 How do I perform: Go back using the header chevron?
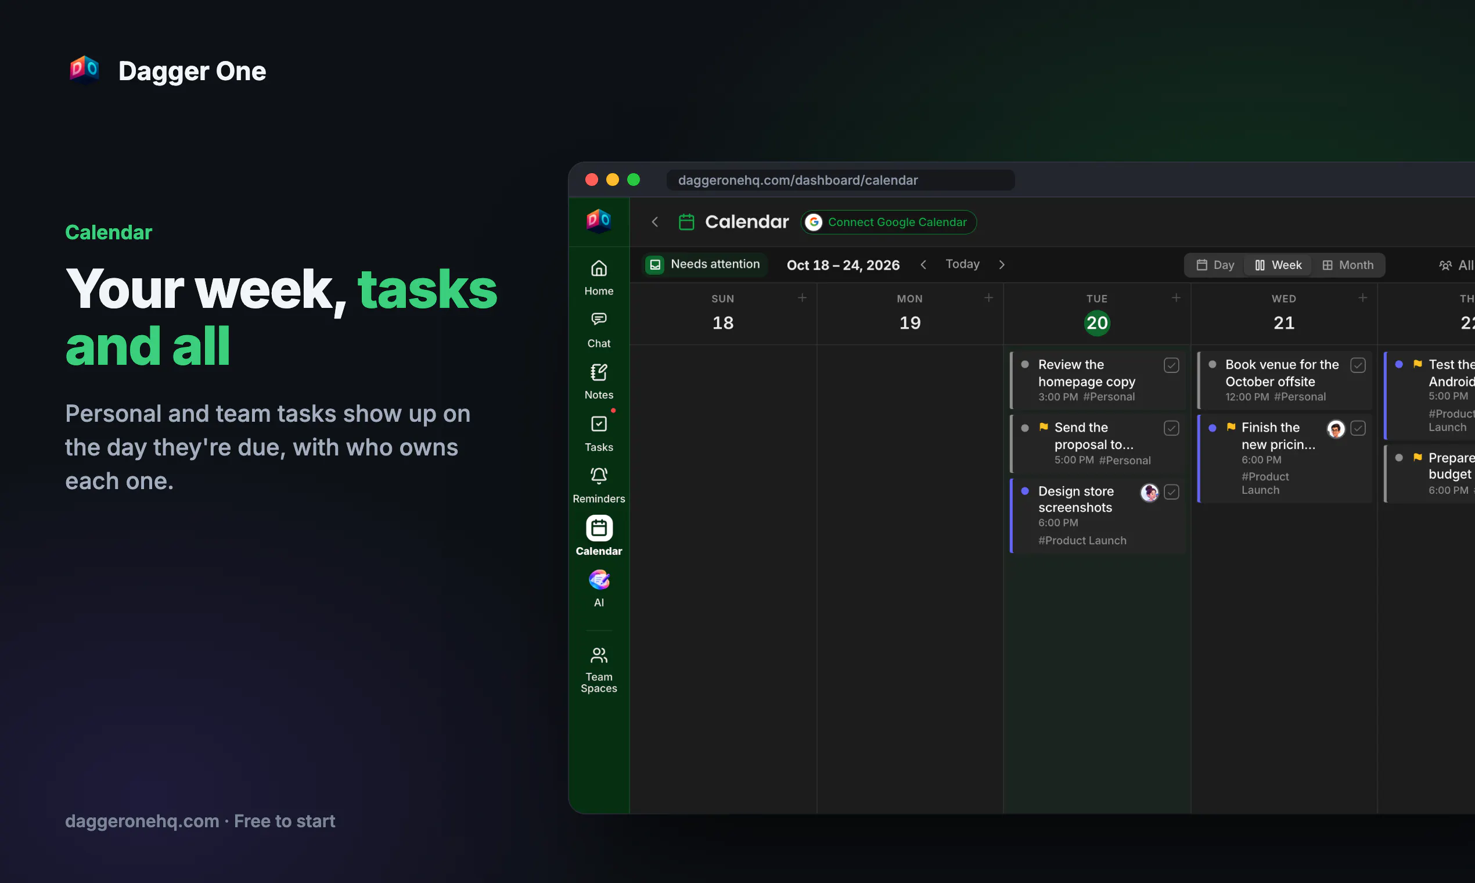point(655,222)
